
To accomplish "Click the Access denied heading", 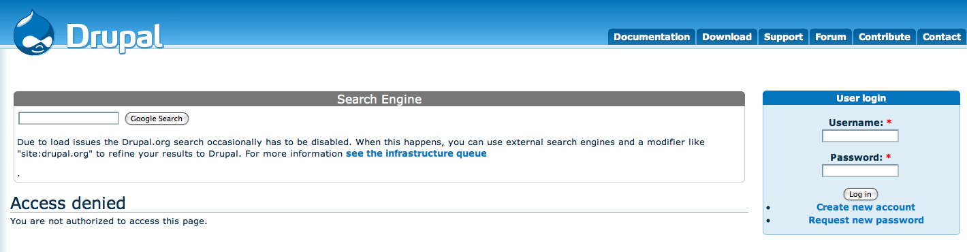I will pyautogui.click(x=68, y=203).
